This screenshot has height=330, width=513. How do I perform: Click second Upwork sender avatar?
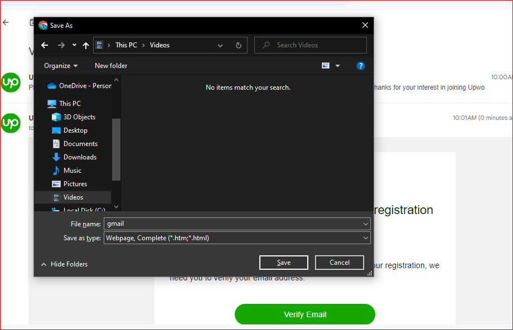[x=11, y=123]
